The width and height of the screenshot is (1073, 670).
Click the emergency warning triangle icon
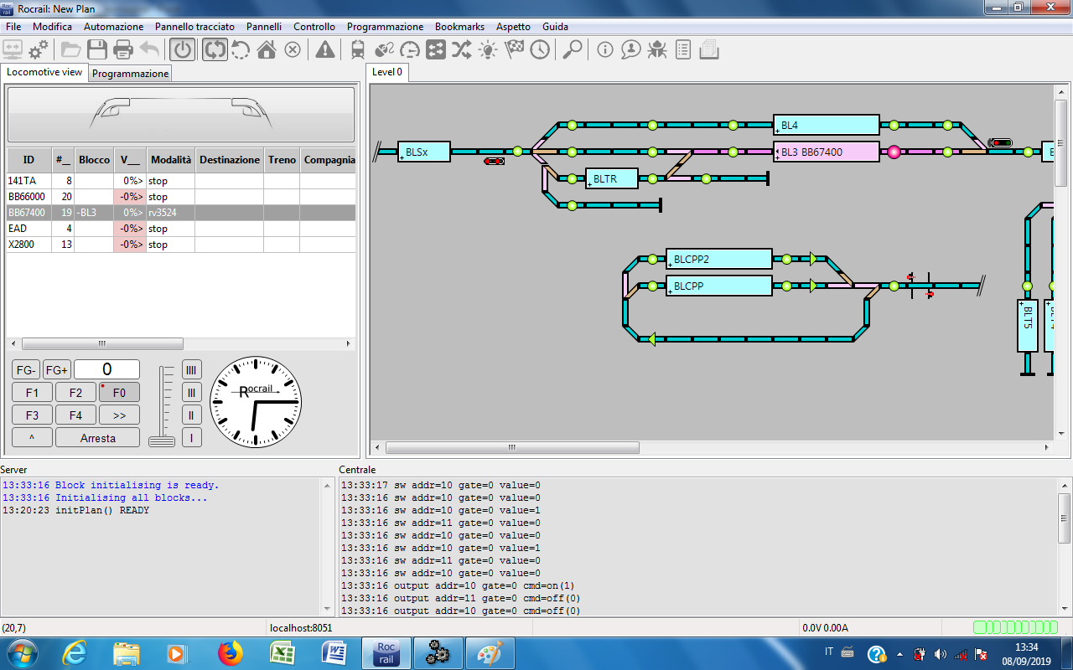[325, 49]
